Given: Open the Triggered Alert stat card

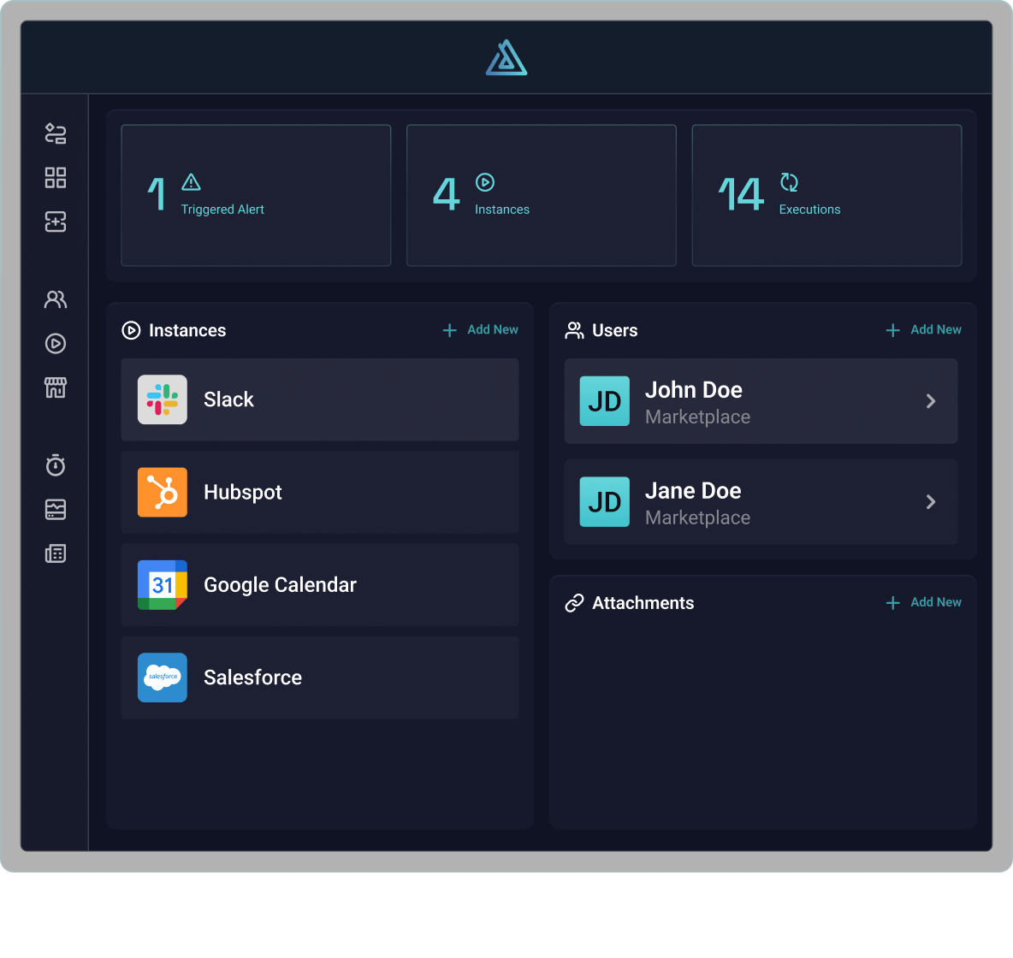Looking at the screenshot, I should click(256, 196).
